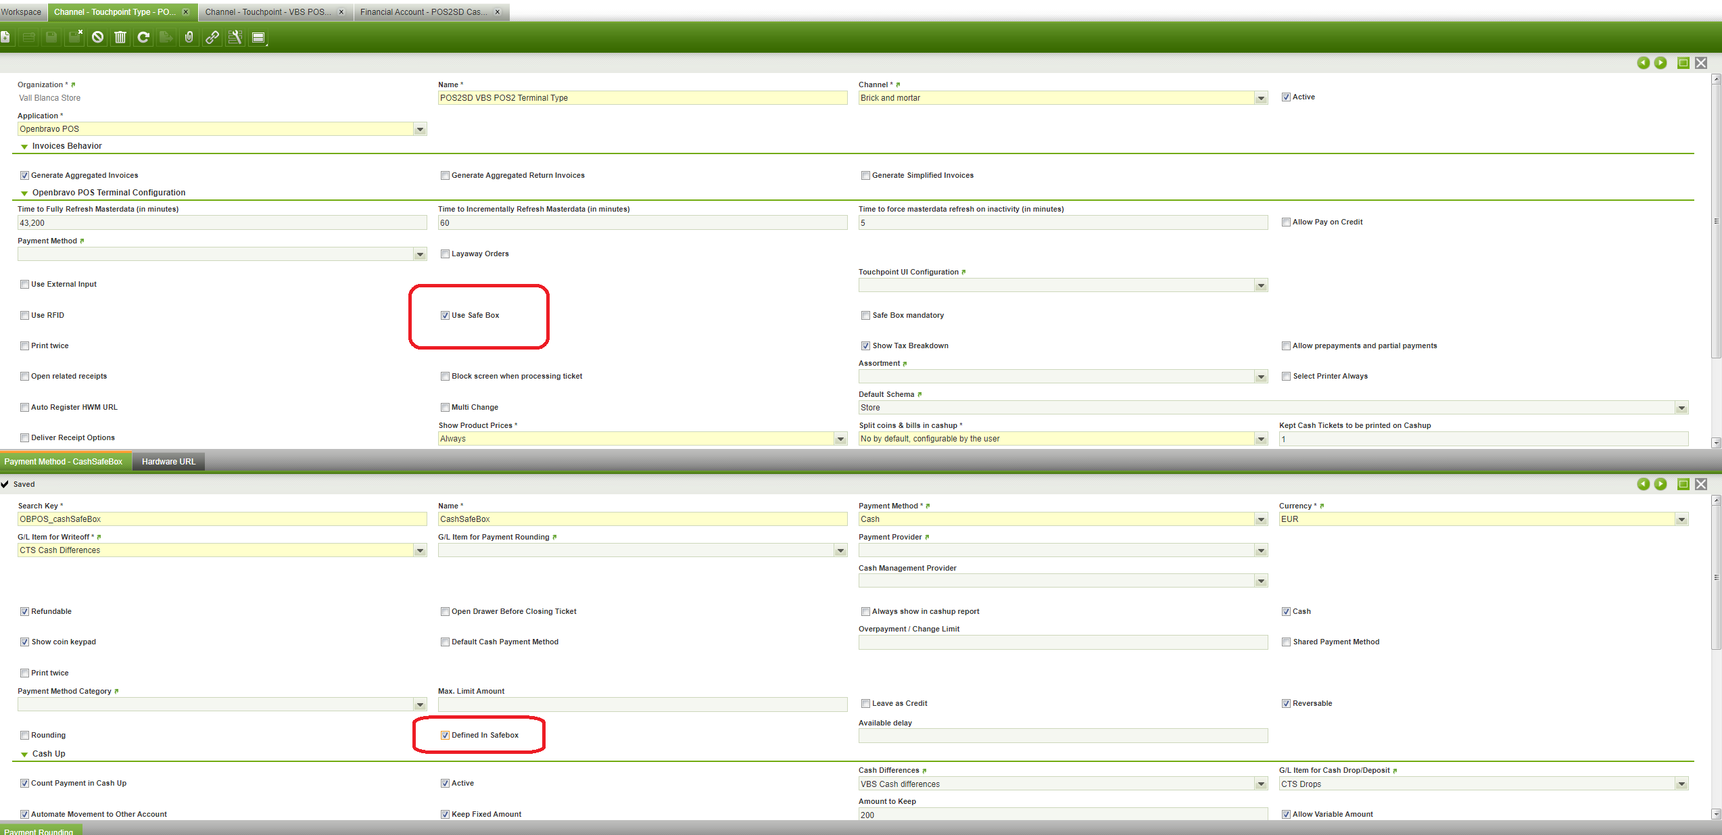The height and width of the screenshot is (835, 1722).
Task: Click the Workspace tab
Action: 21,12
